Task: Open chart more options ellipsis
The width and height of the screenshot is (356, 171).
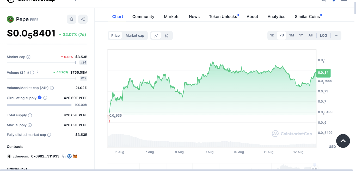Action: 336,35
